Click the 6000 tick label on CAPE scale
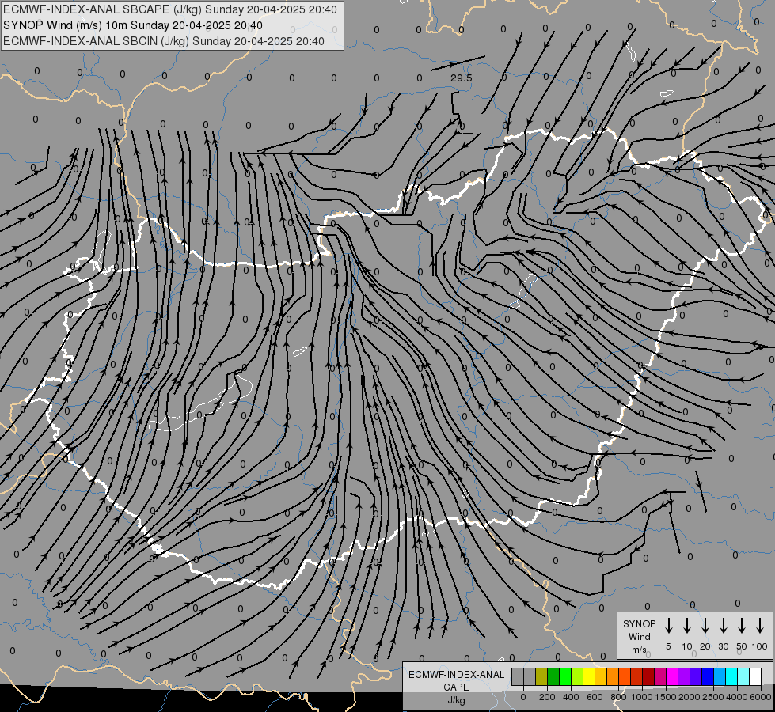The width and height of the screenshot is (775, 712). point(761,697)
